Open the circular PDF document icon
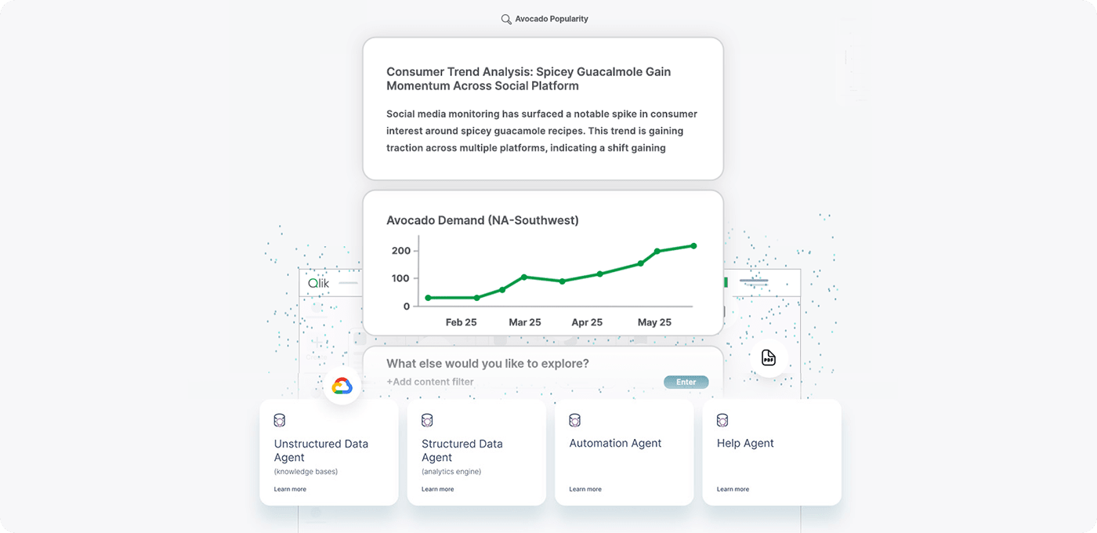This screenshot has height=533, width=1097. pyautogui.click(x=769, y=359)
